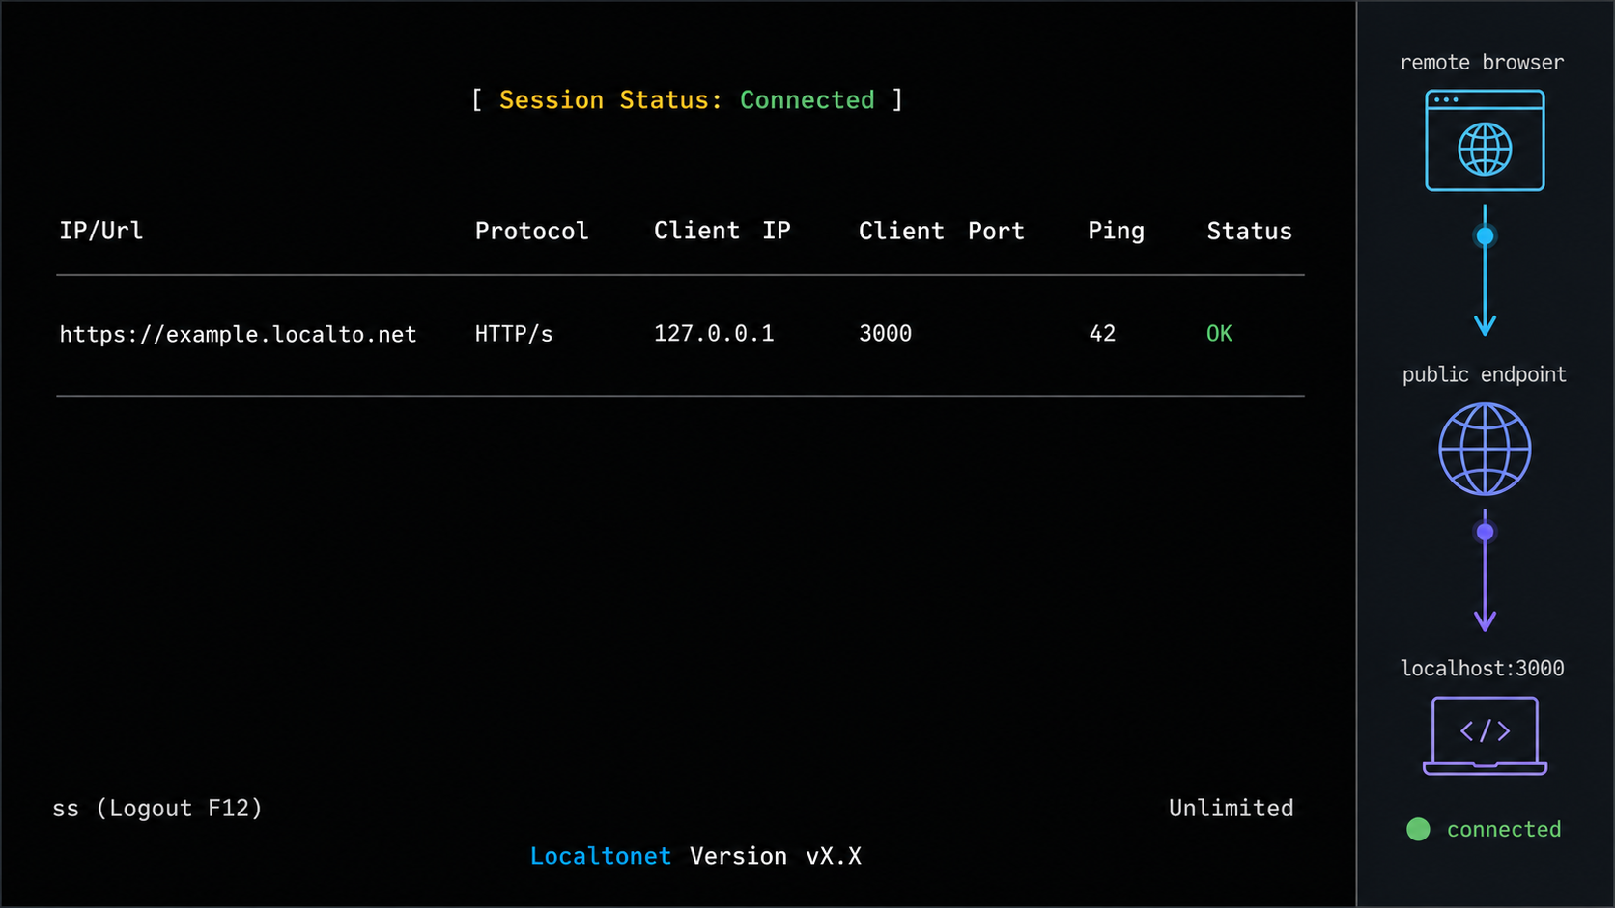Click the Client Port column header
This screenshot has width=1615, height=908.
coord(941,232)
